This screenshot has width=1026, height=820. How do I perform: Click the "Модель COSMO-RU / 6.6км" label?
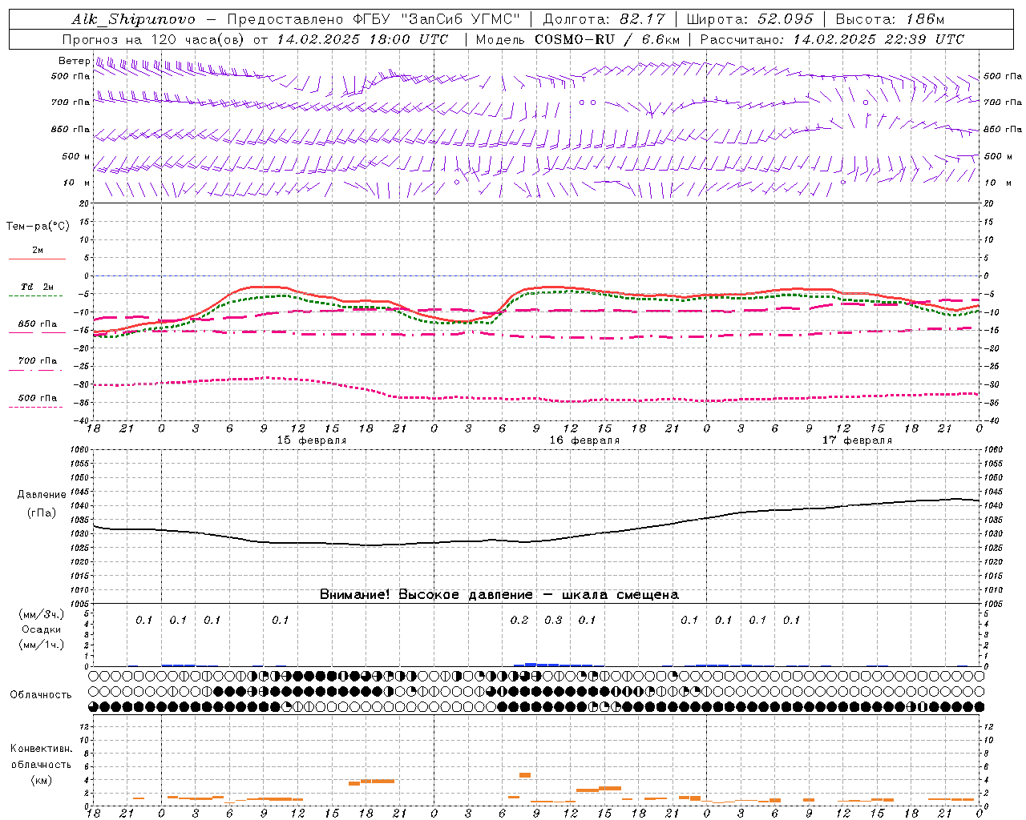coord(578,39)
